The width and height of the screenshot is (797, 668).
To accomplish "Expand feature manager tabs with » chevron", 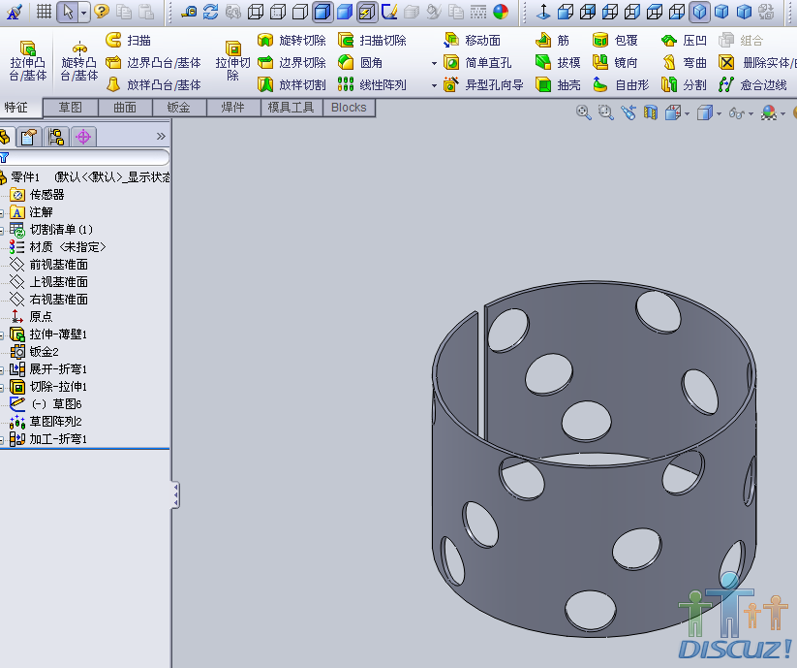I will tap(161, 136).
